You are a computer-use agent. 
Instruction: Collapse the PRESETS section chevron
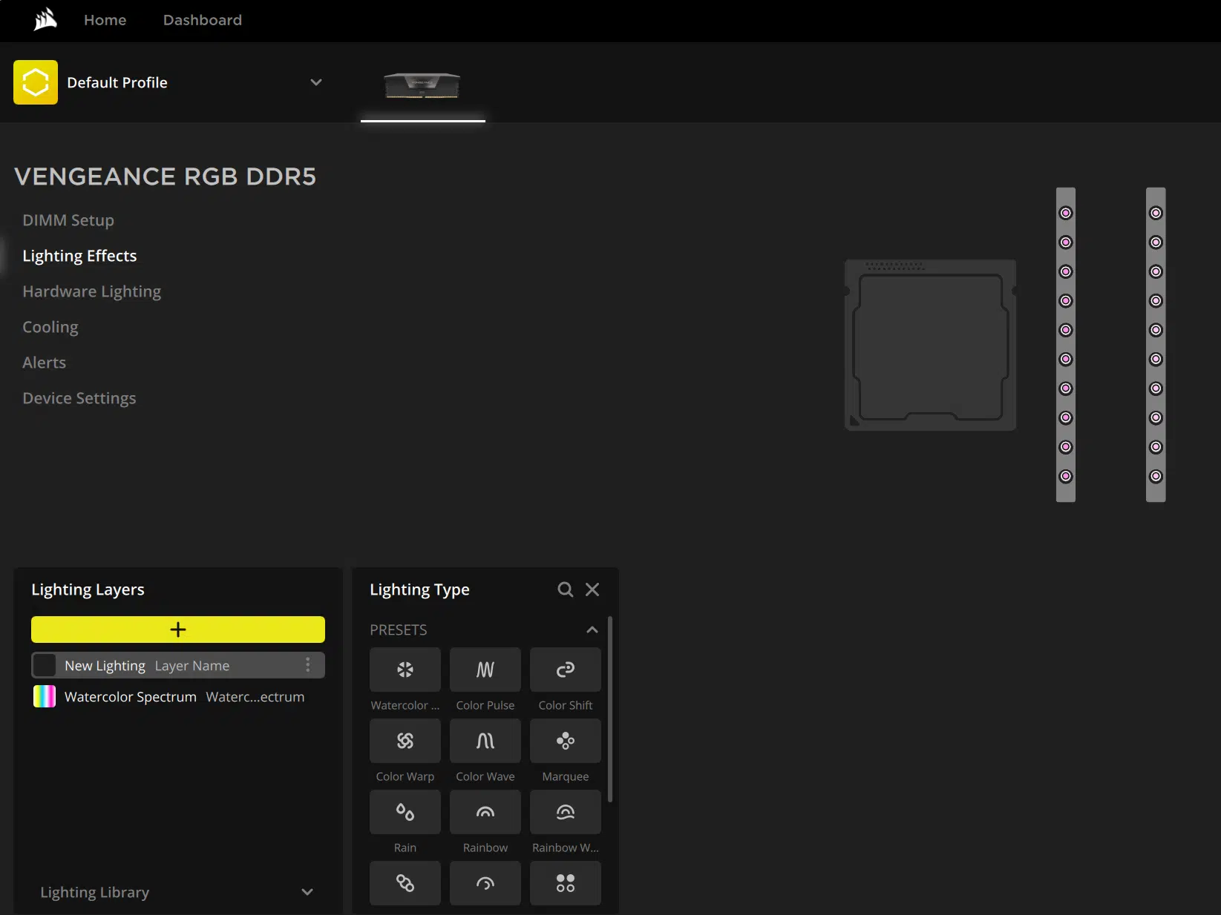592,630
